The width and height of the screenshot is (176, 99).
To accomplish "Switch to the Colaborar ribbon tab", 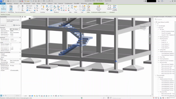I will (x=50, y=4).
